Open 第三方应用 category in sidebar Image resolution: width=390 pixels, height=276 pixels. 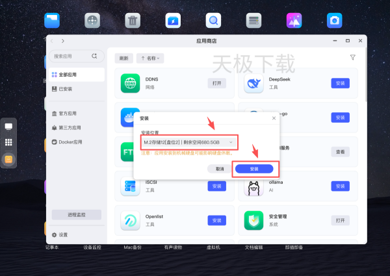coord(70,127)
